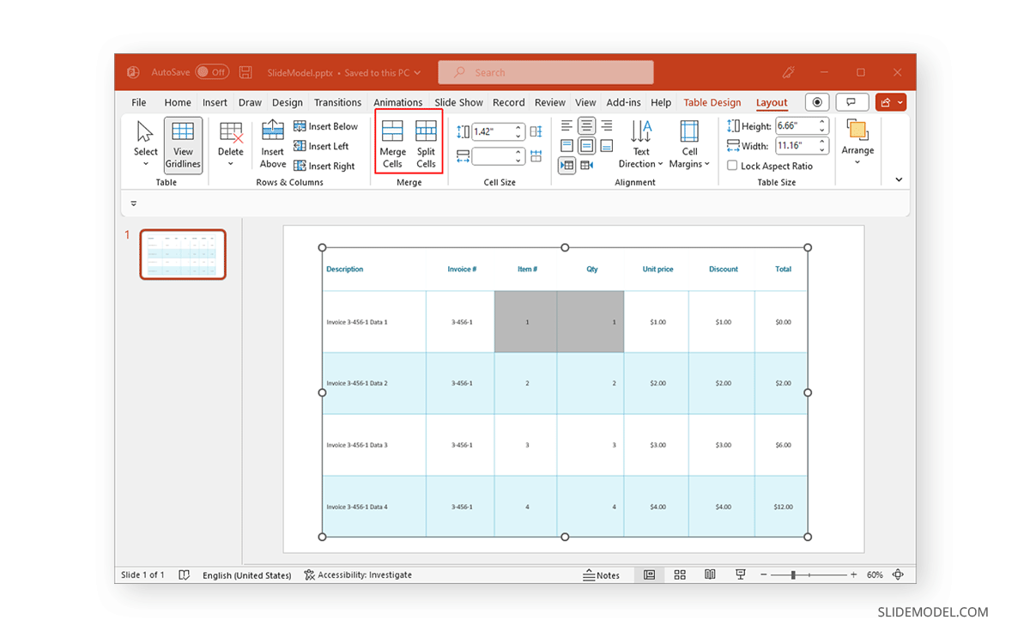
Task: Open the Animations ribbon tab
Action: pos(397,102)
